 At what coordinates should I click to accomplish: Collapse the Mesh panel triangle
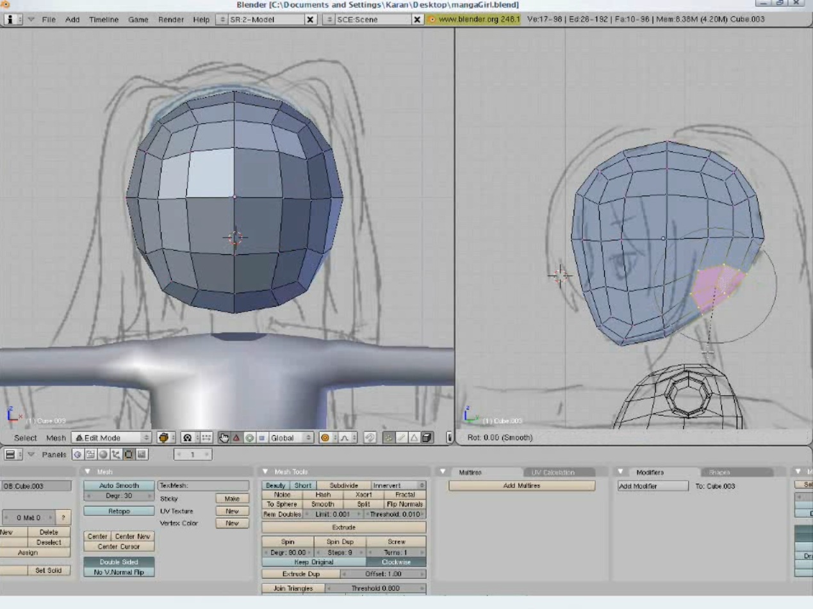coord(88,471)
